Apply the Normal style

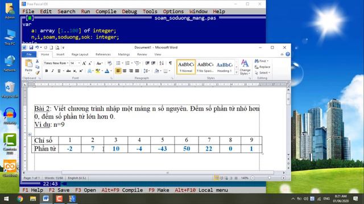186,67
